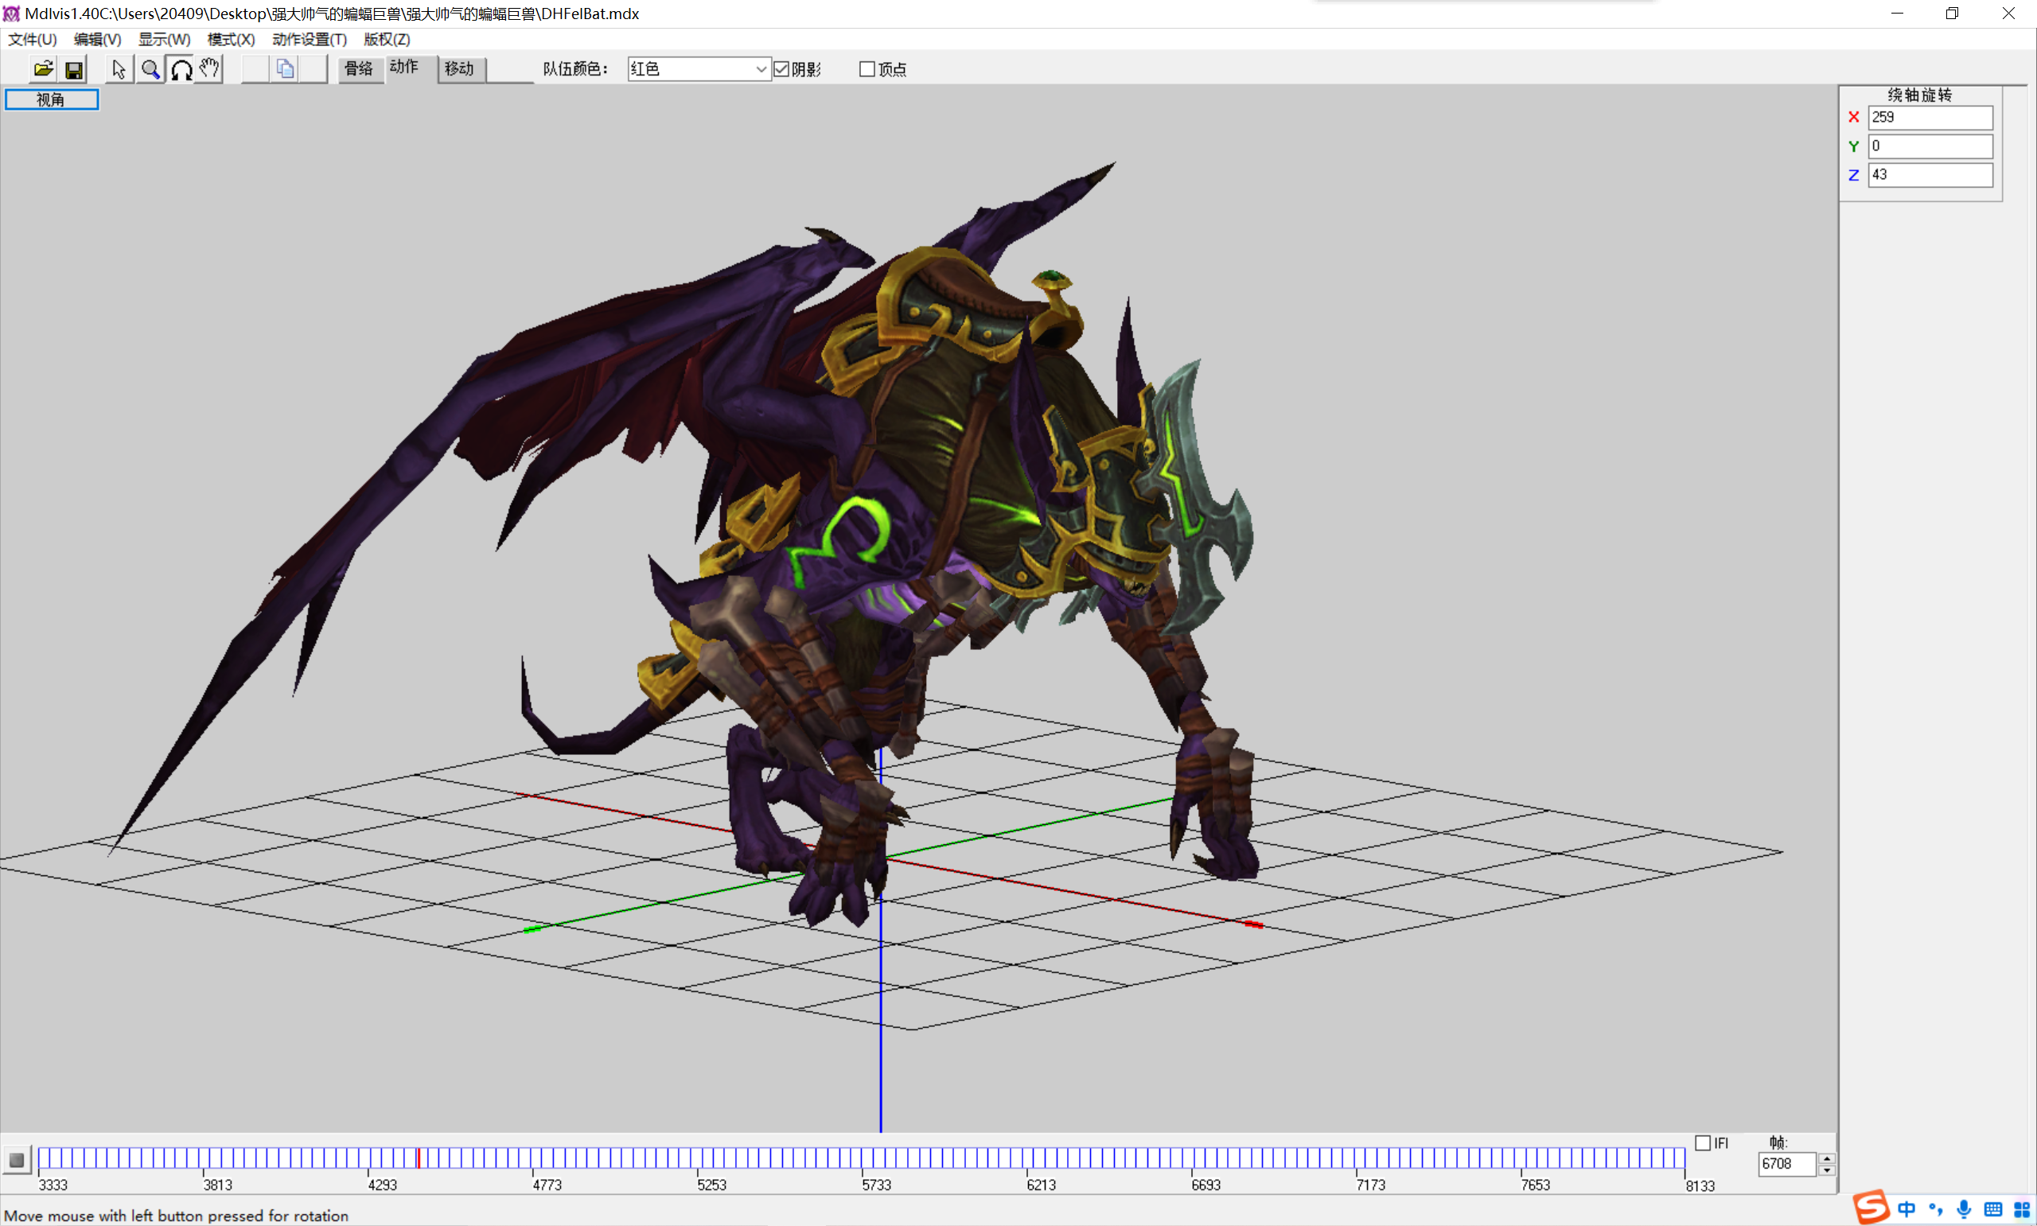Viewport: 2037px width, 1226px height.
Task: Click the frame number field showing 6708
Action: (1786, 1164)
